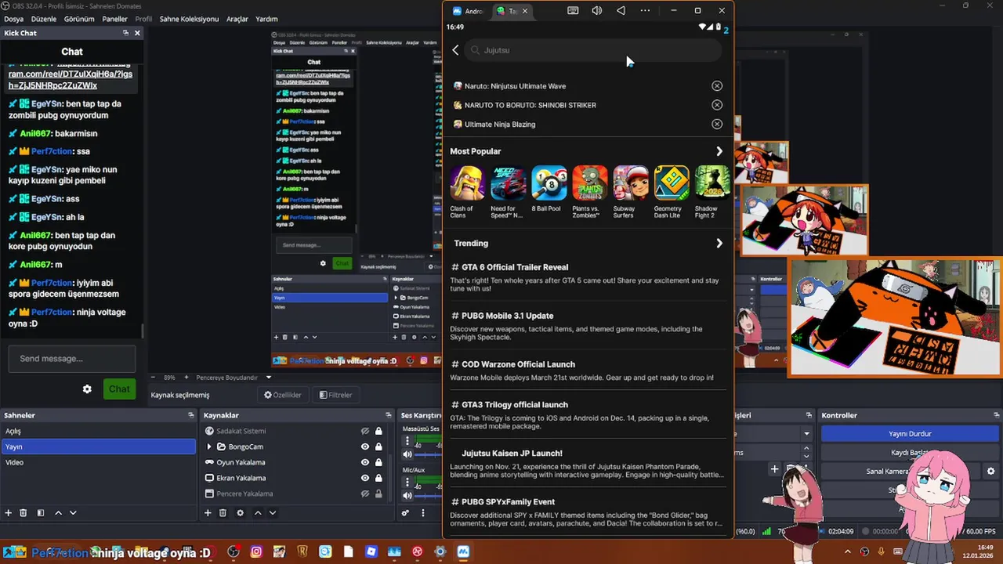Move scene up in Sahneler toolbar
Viewport: 1003px width, 564px height.
pos(58,513)
